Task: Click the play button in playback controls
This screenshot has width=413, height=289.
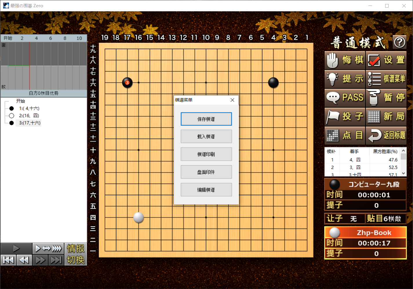Action: [16, 248]
